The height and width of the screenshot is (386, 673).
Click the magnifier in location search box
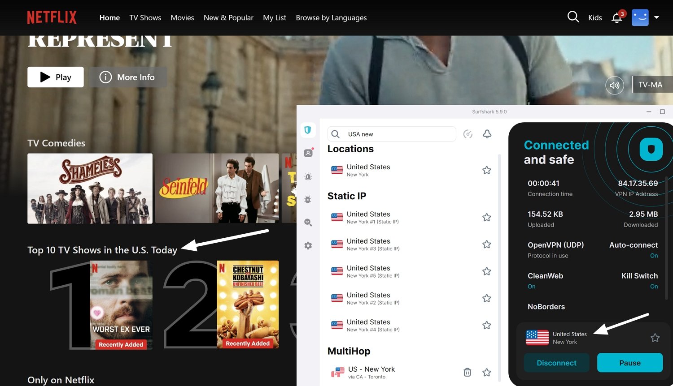coord(335,134)
